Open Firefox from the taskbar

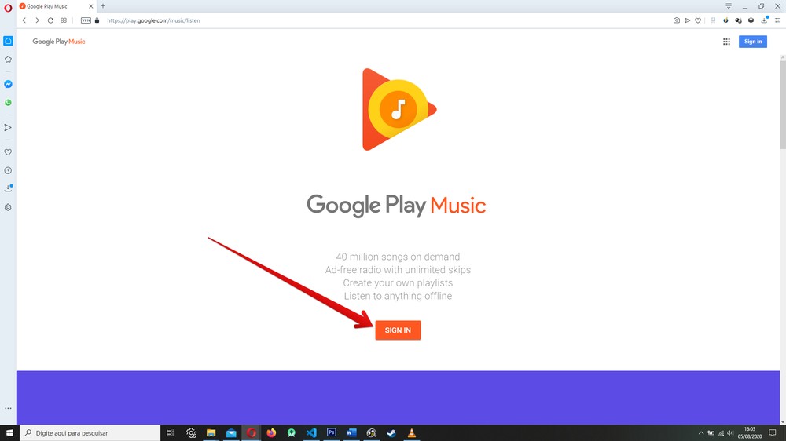tap(271, 433)
